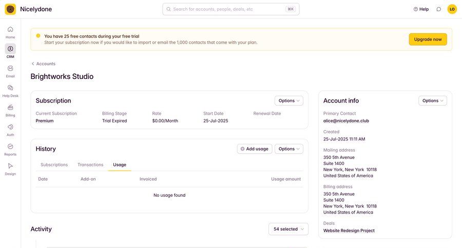Switch to the Subscriptions tab
This screenshot has height=248, width=462.
[54, 165]
